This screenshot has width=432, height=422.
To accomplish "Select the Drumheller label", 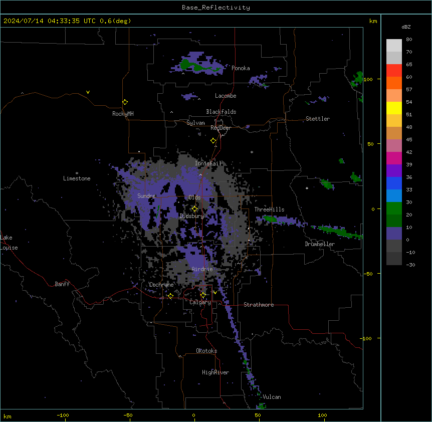I will coord(320,244).
